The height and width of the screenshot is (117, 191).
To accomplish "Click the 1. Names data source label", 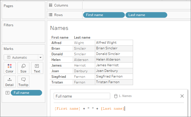I will pyautogui.click(x=125, y=96).
